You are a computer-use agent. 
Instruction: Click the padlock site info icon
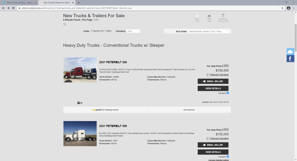[19, 8]
